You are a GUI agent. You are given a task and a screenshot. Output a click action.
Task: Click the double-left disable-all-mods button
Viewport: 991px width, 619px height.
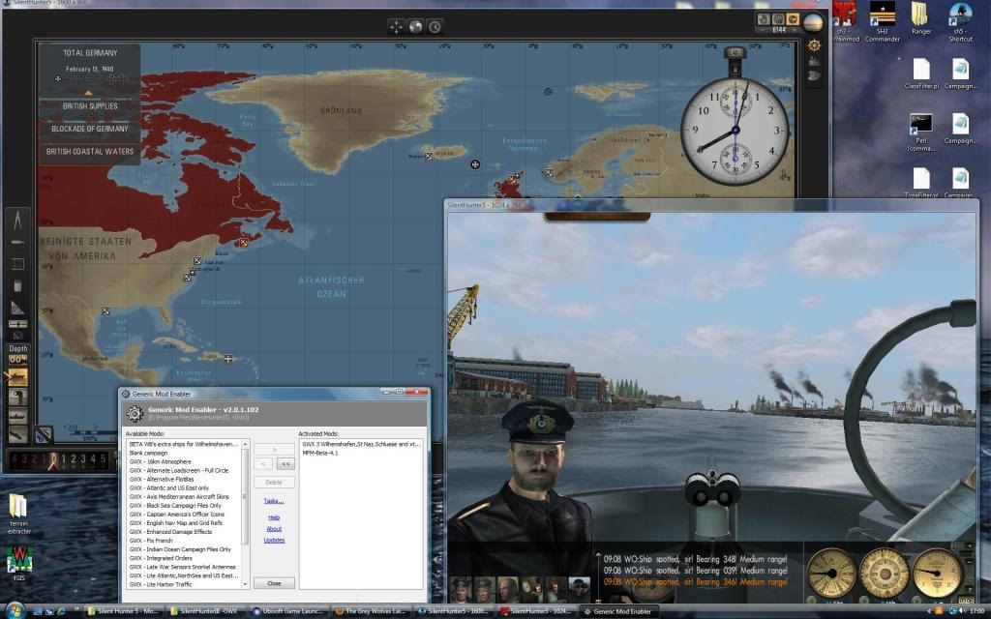(285, 463)
